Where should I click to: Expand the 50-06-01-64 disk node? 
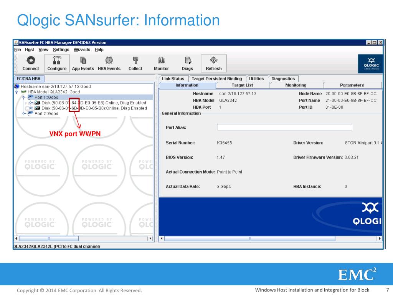click(x=31, y=103)
